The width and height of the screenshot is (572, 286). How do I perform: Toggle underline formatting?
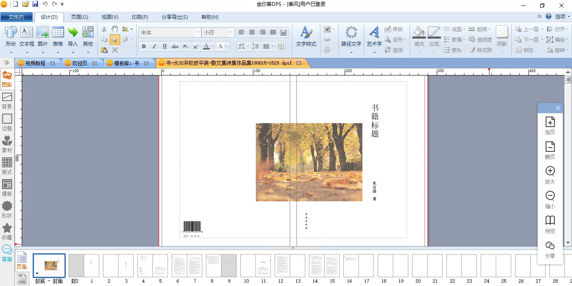[165, 47]
